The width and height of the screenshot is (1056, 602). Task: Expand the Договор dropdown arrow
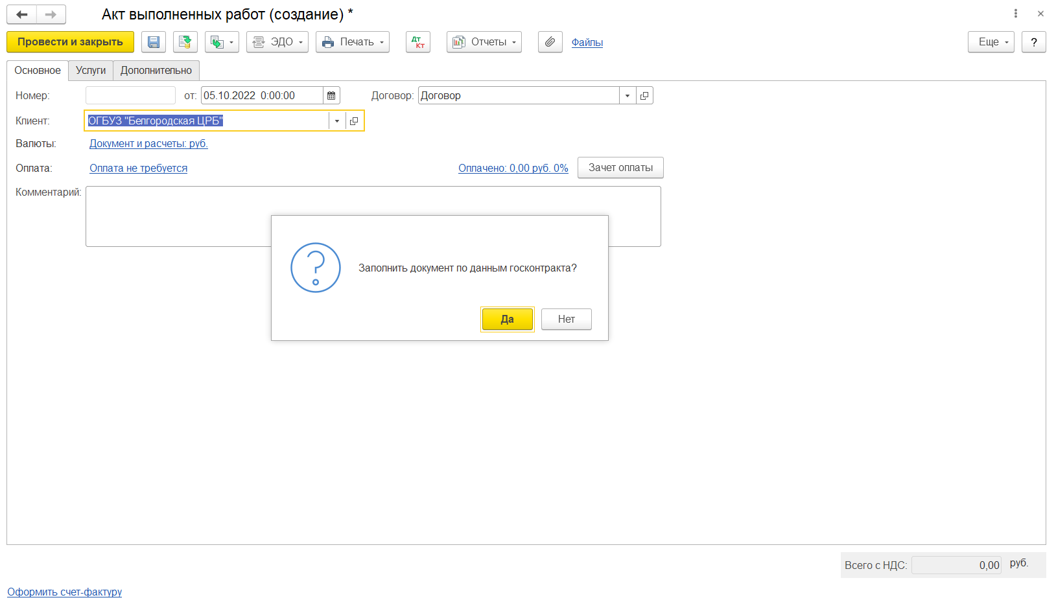pos(628,95)
